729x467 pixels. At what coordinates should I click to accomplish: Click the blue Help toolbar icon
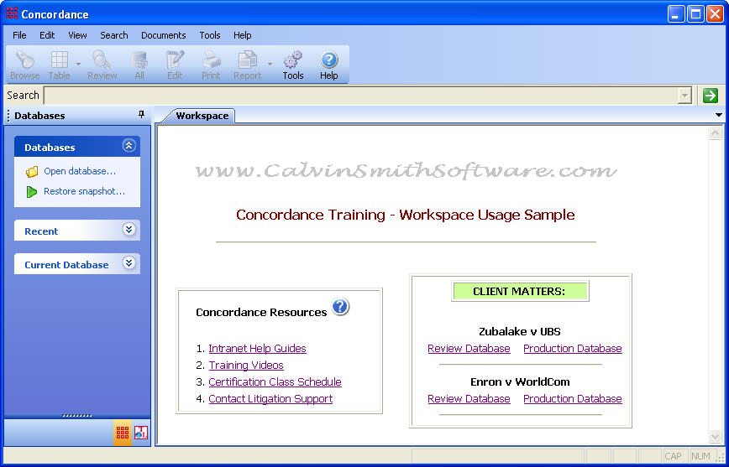point(329,65)
